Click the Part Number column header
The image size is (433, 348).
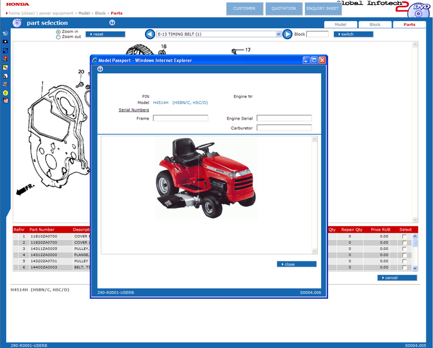point(42,230)
